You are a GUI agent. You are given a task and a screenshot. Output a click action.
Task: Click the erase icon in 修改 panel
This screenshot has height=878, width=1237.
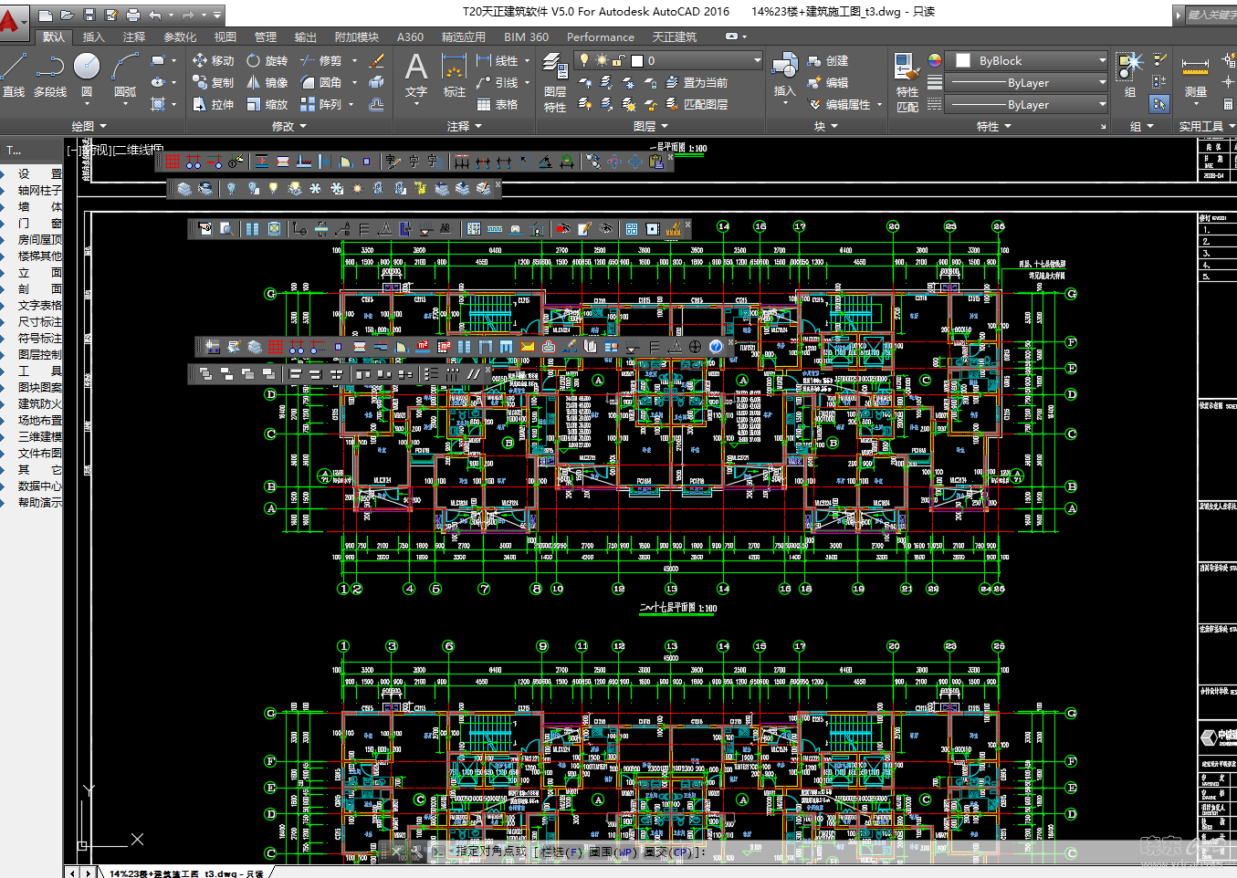(376, 60)
